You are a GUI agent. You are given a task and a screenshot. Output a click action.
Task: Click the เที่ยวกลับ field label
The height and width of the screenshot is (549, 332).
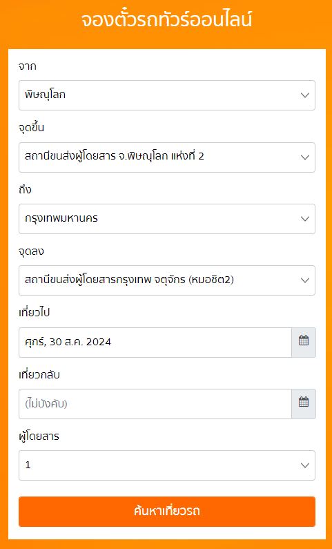[39, 374]
